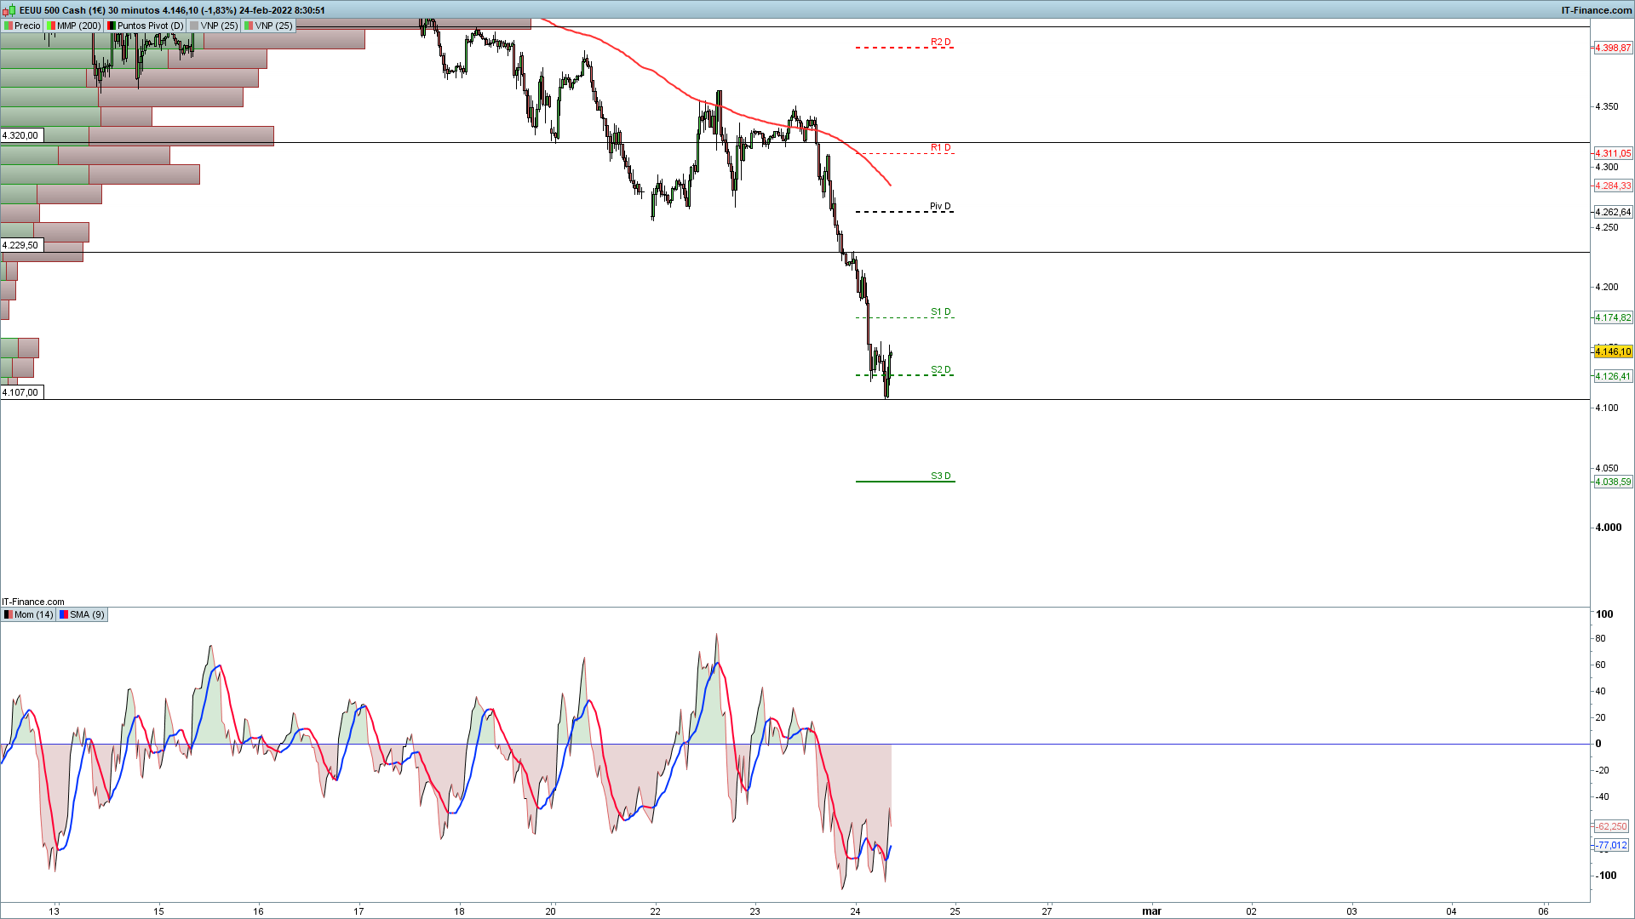Open the Mom (14) indicator label
Screen dimensions: 1635x919
click(x=28, y=614)
